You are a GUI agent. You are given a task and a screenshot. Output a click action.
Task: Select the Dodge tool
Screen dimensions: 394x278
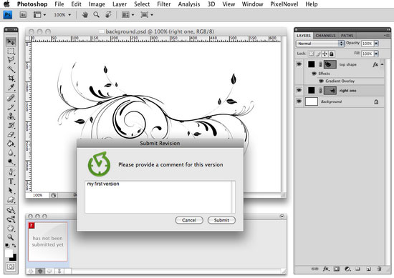11,162
